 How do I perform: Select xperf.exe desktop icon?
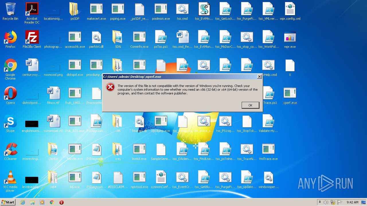click(290, 96)
